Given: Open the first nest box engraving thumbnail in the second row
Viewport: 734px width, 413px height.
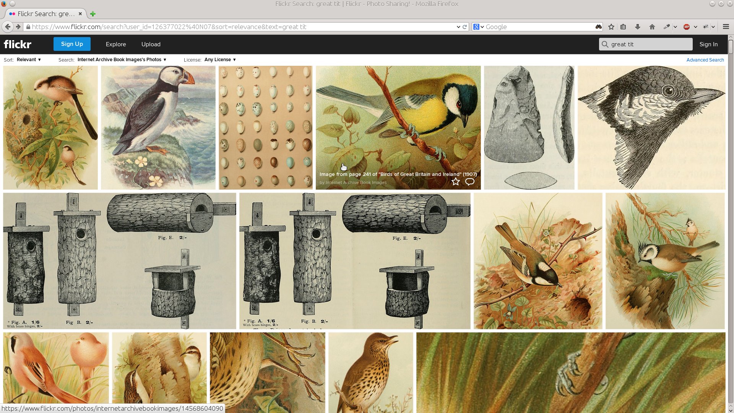Looking at the screenshot, I should 120,261.
